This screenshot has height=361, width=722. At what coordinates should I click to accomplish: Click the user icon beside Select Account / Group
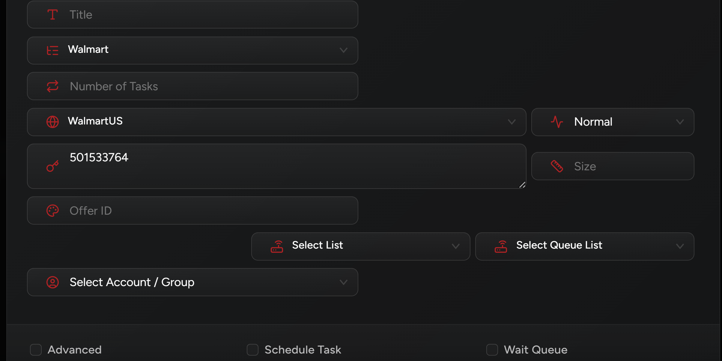coord(52,282)
